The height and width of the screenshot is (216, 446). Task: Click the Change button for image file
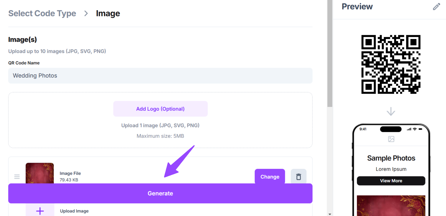tap(270, 177)
